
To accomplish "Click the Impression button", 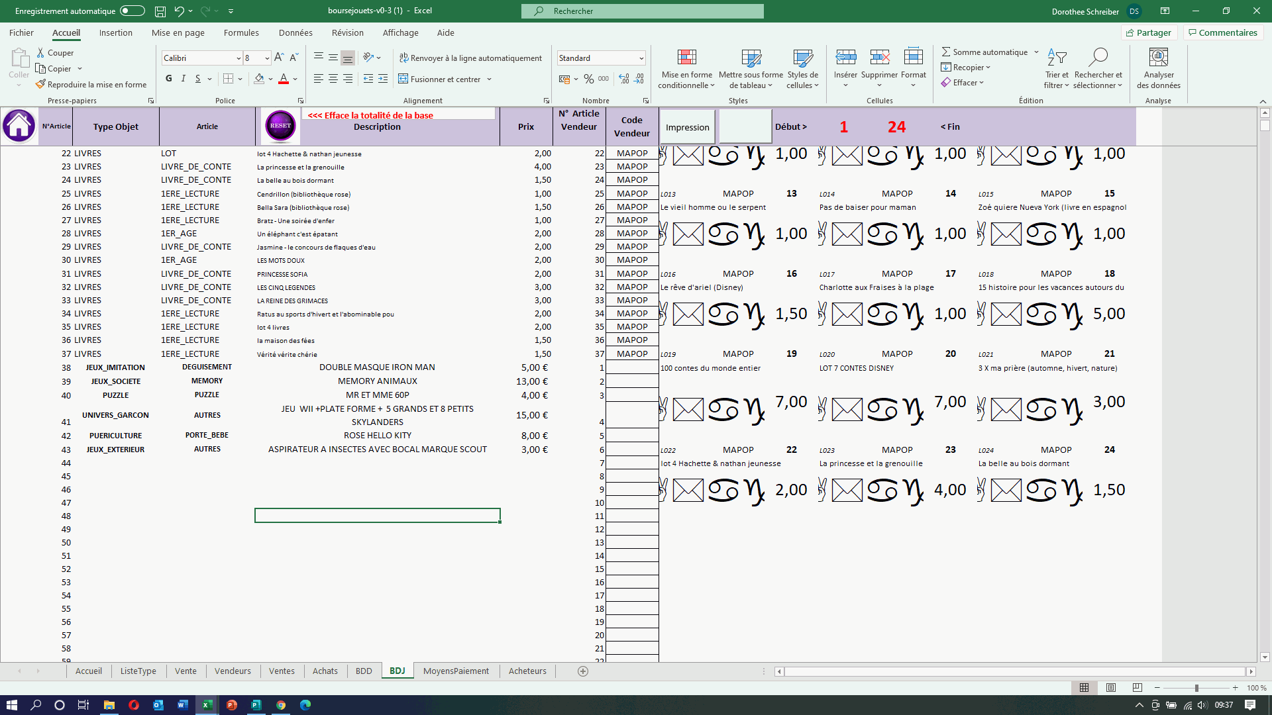I will [x=687, y=127].
